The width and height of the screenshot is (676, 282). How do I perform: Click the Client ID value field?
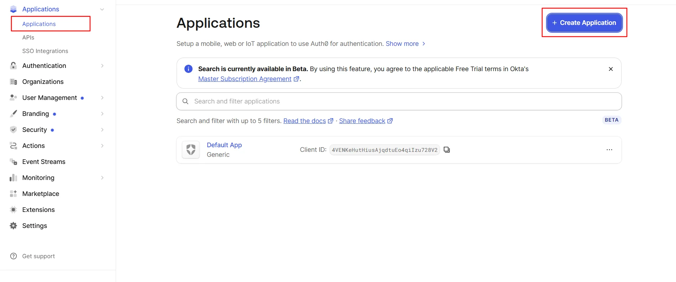[x=384, y=150]
